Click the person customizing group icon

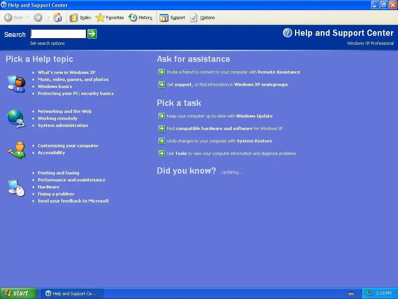(x=17, y=150)
